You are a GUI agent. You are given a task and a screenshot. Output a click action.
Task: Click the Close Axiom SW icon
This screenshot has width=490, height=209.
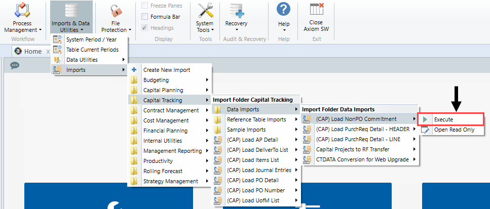click(316, 9)
